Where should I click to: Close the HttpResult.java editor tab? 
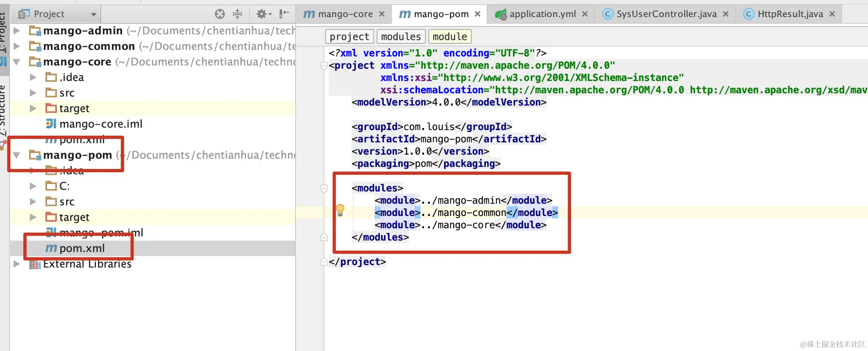click(x=832, y=14)
